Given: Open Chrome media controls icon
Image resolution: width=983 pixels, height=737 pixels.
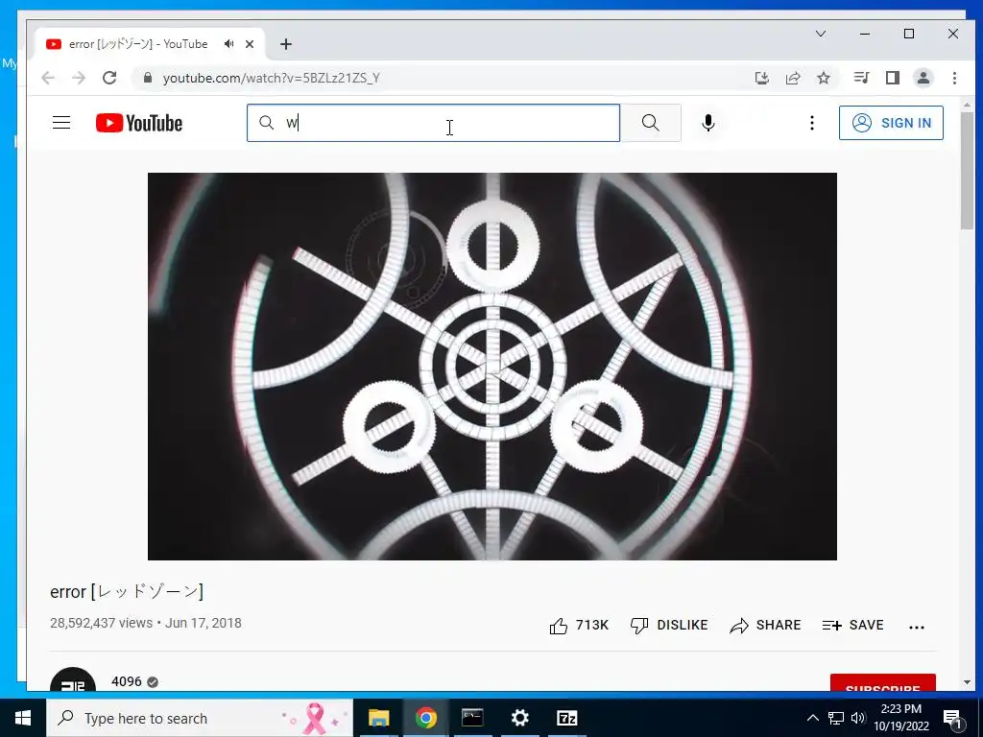Looking at the screenshot, I should (861, 78).
